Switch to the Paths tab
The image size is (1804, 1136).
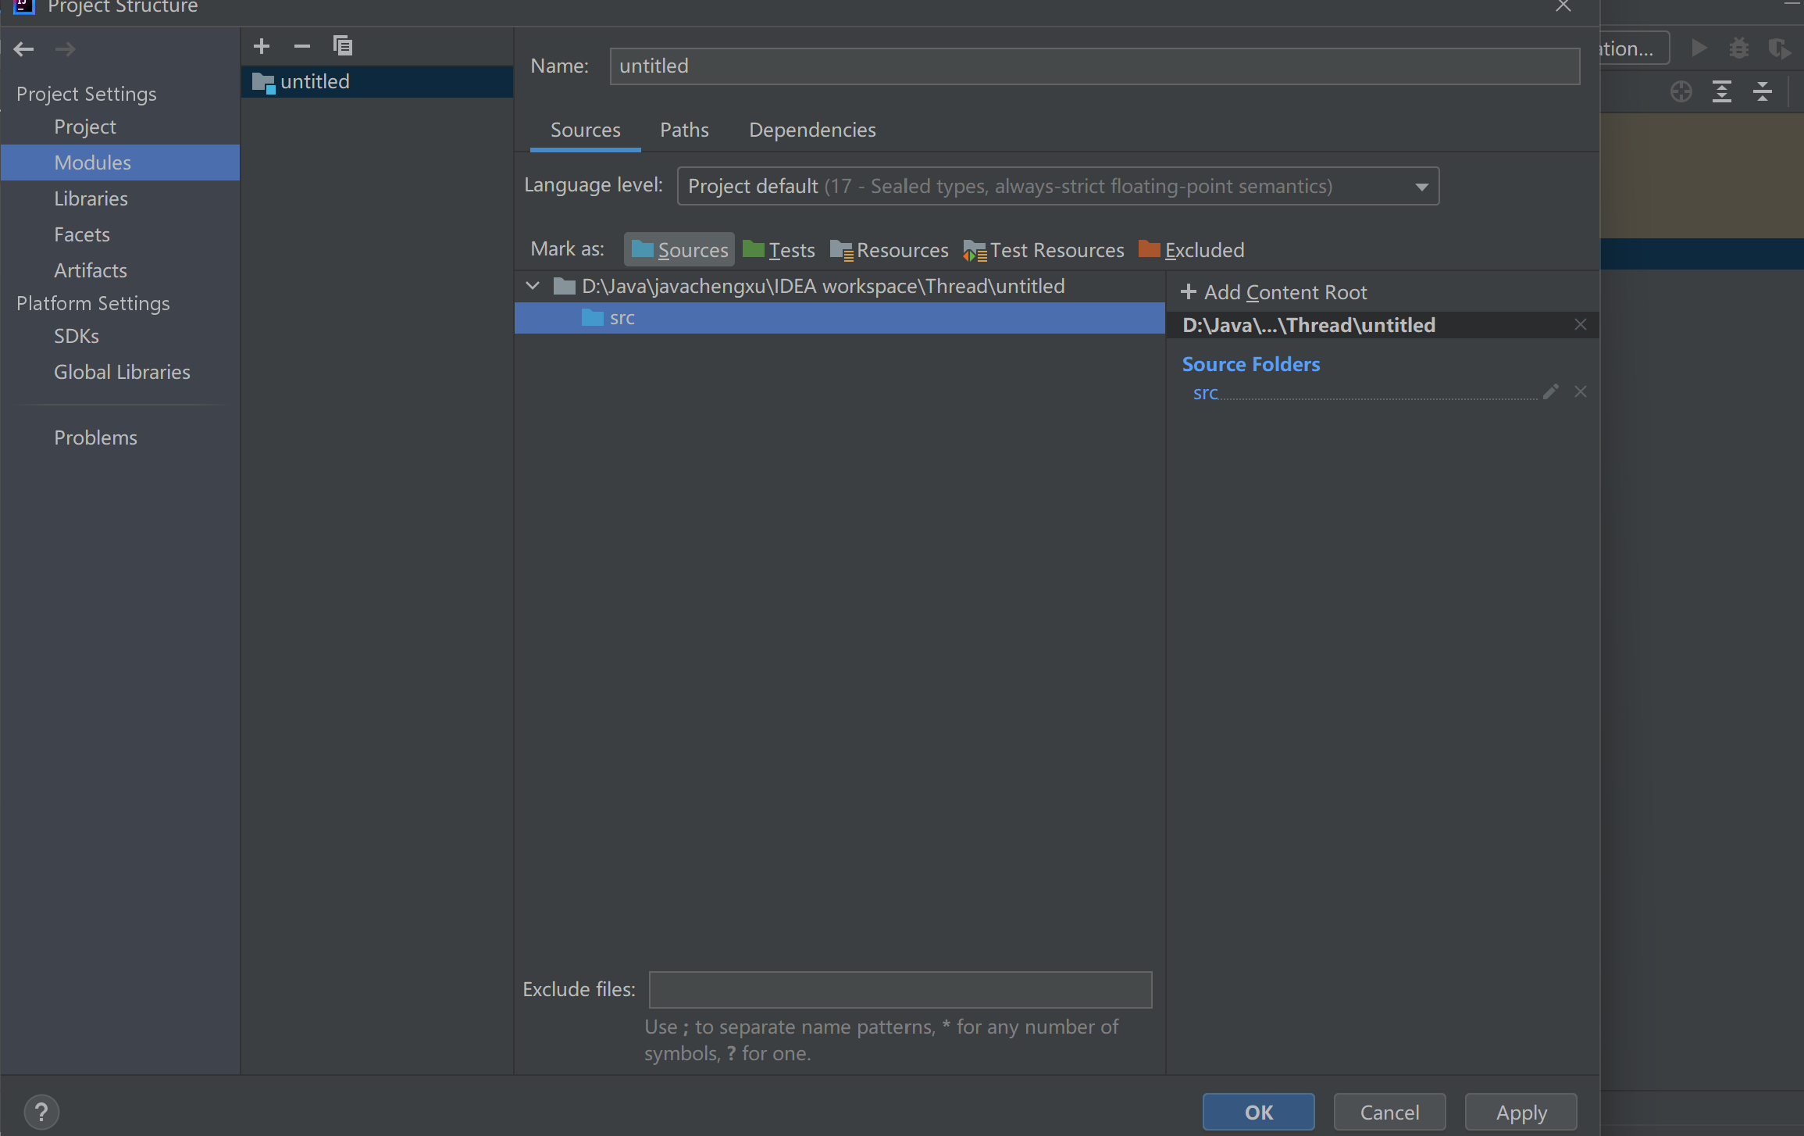[684, 130]
